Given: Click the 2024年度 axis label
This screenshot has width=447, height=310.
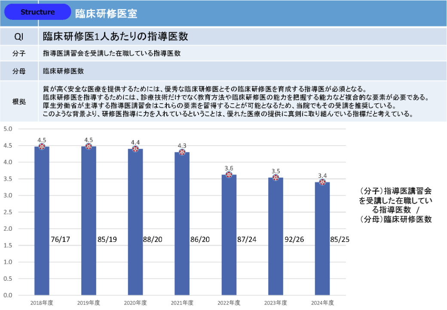Looking at the screenshot, I should pos(322,303).
